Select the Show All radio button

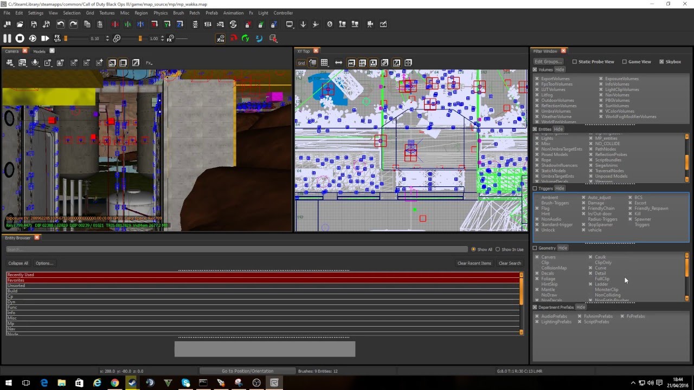pos(473,250)
